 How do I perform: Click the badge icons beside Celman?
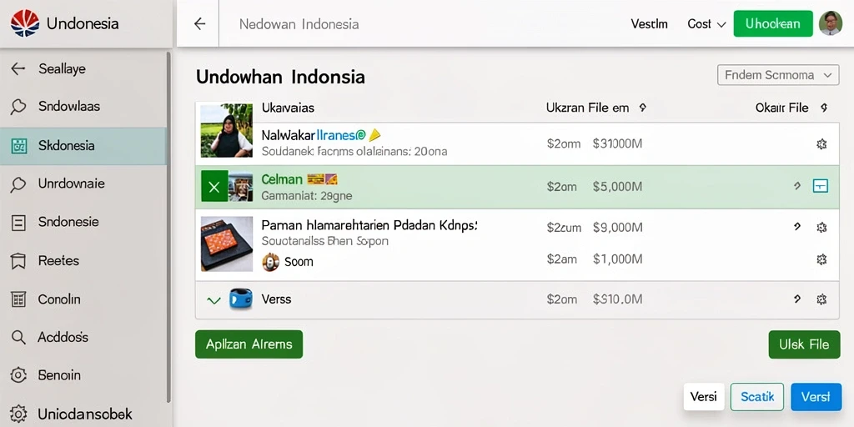tap(323, 178)
